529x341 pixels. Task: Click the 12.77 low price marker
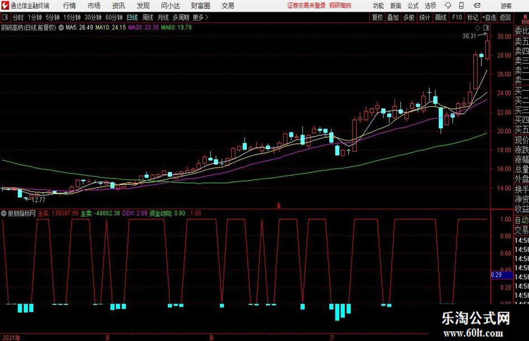39,200
